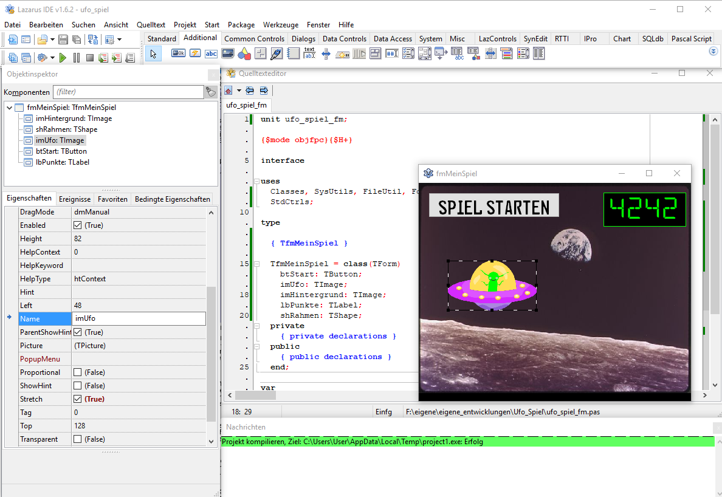This screenshot has width=722, height=497.
Task: Pick the TShape component from the palette
Action: tap(244, 53)
